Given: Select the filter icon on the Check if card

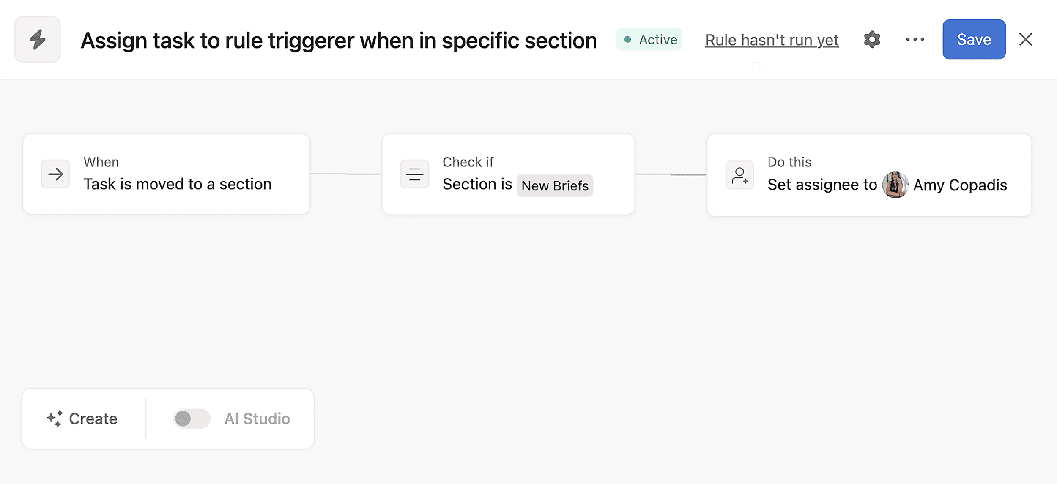Looking at the screenshot, I should pos(414,174).
